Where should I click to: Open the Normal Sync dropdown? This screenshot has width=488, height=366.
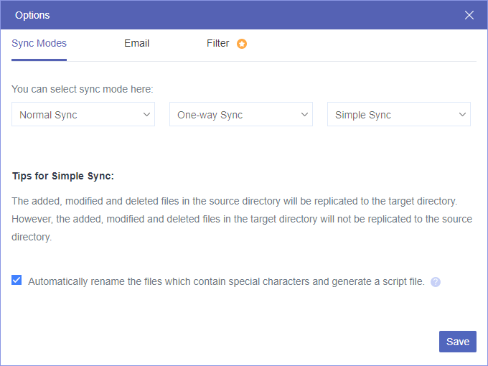click(x=83, y=115)
